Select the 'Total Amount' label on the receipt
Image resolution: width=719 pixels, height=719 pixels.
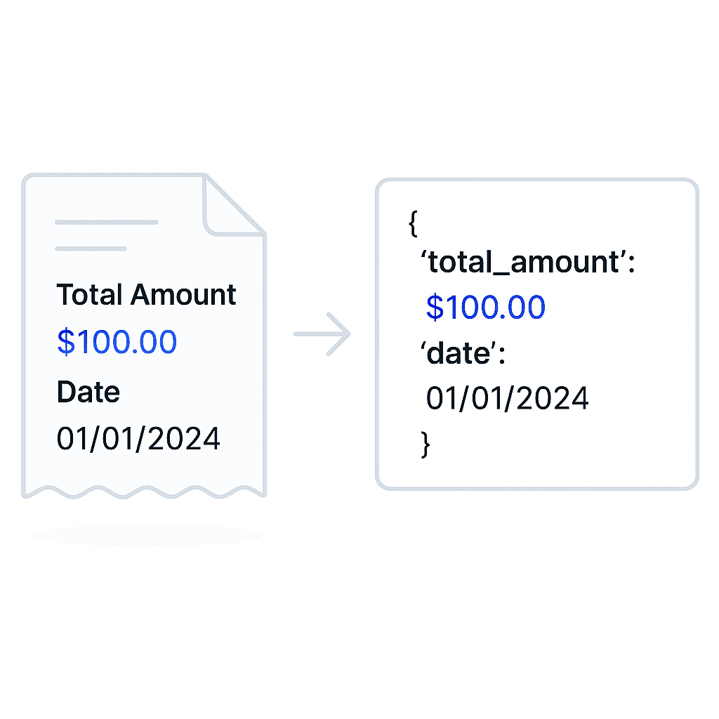(x=146, y=294)
